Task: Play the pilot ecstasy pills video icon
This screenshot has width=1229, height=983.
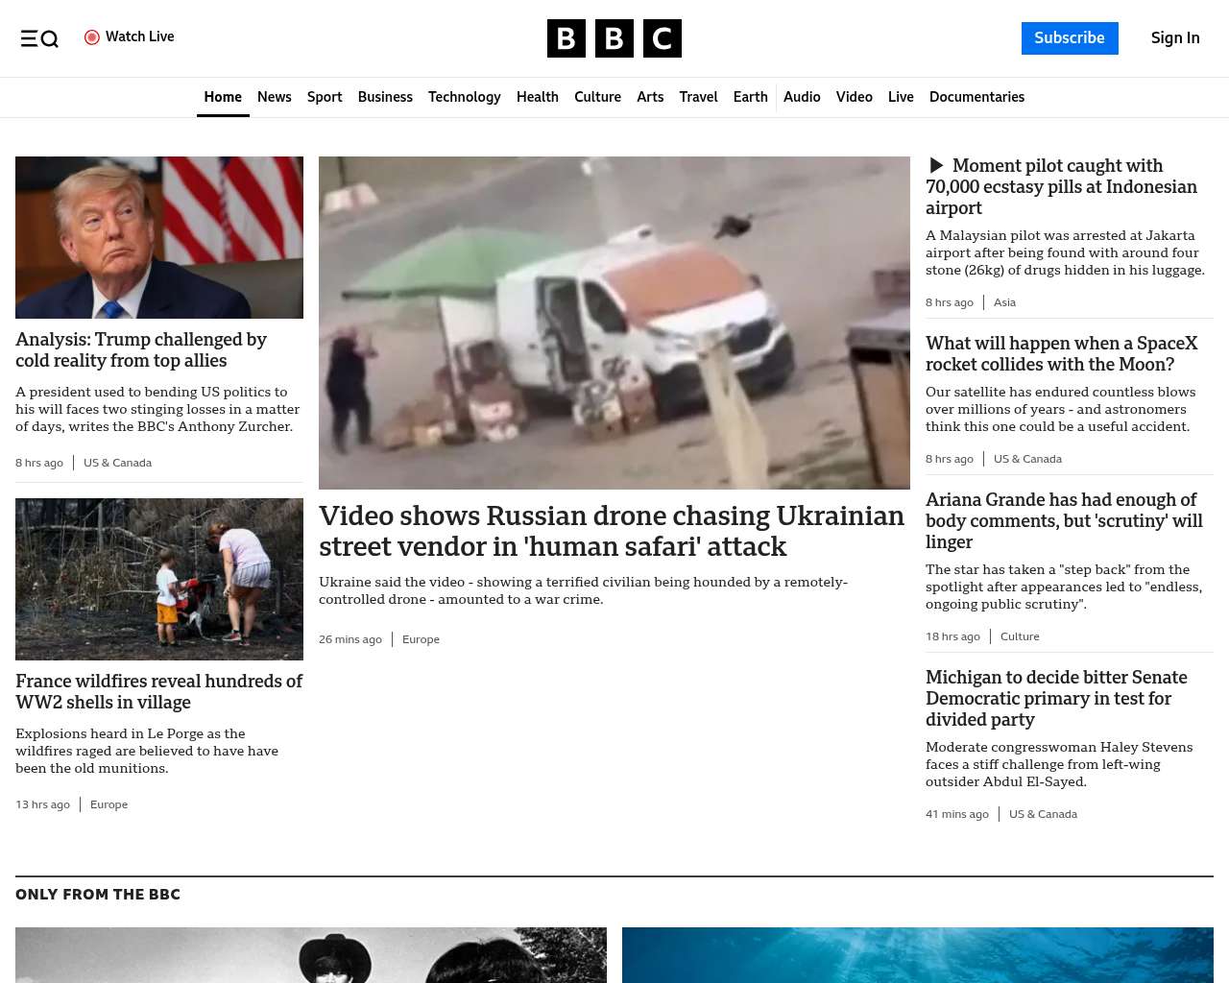Action: click(x=936, y=166)
